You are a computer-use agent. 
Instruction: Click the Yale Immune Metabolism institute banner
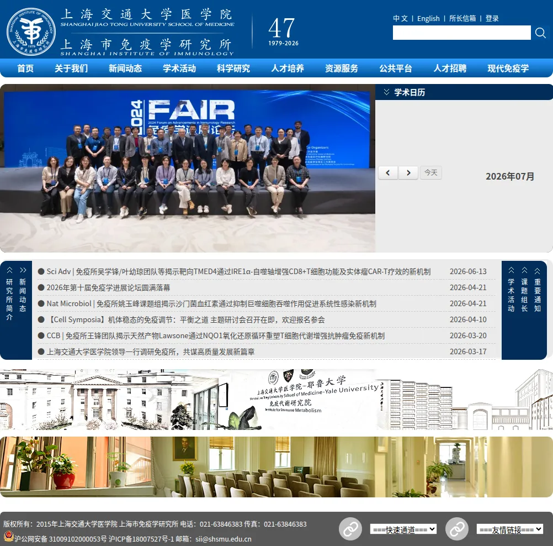tap(276, 400)
